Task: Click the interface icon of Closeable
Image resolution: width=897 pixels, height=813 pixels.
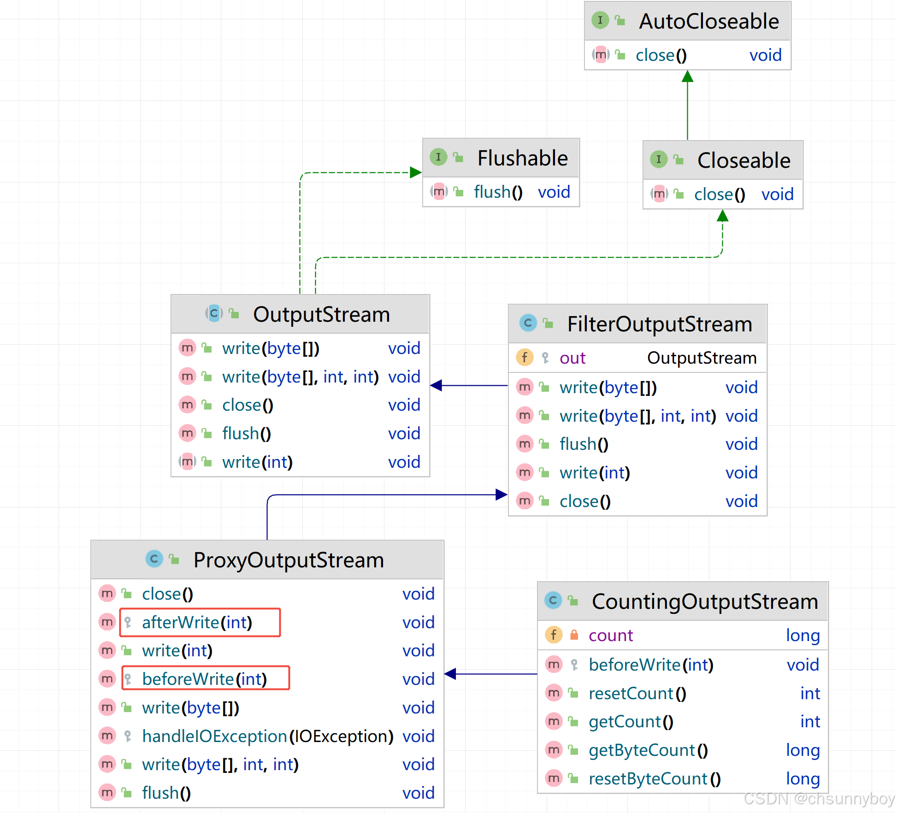Action: pyautogui.click(x=659, y=160)
